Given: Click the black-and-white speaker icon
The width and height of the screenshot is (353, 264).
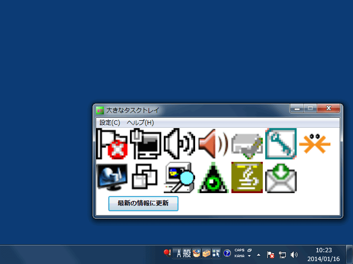Looking at the screenshot, I should tap(179, 144).
